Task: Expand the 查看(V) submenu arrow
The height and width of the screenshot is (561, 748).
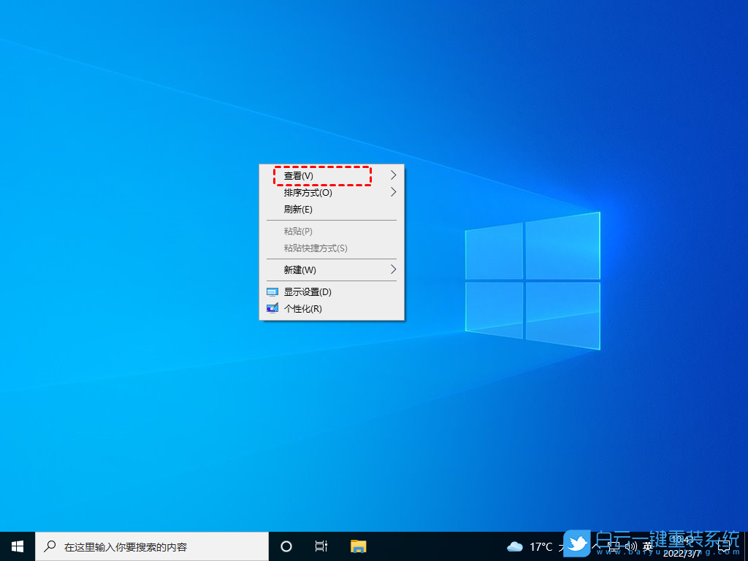Action: tap(392, 175)
